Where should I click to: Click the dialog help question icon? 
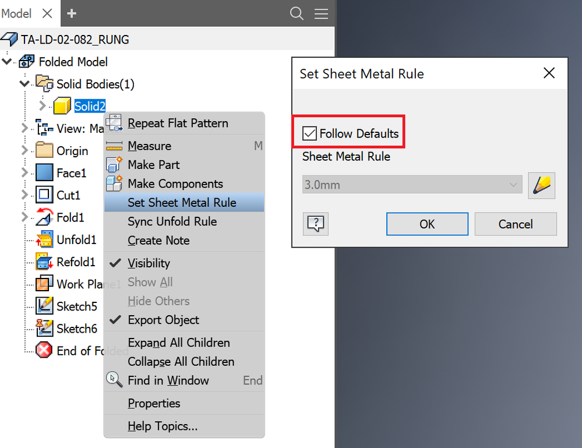tap(316, 224)
